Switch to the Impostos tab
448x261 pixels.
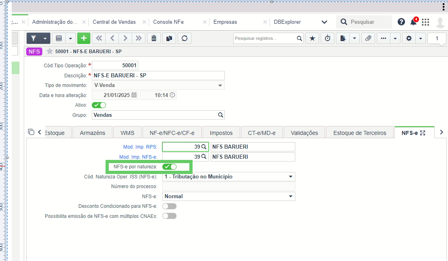click(x=221, y=133)
